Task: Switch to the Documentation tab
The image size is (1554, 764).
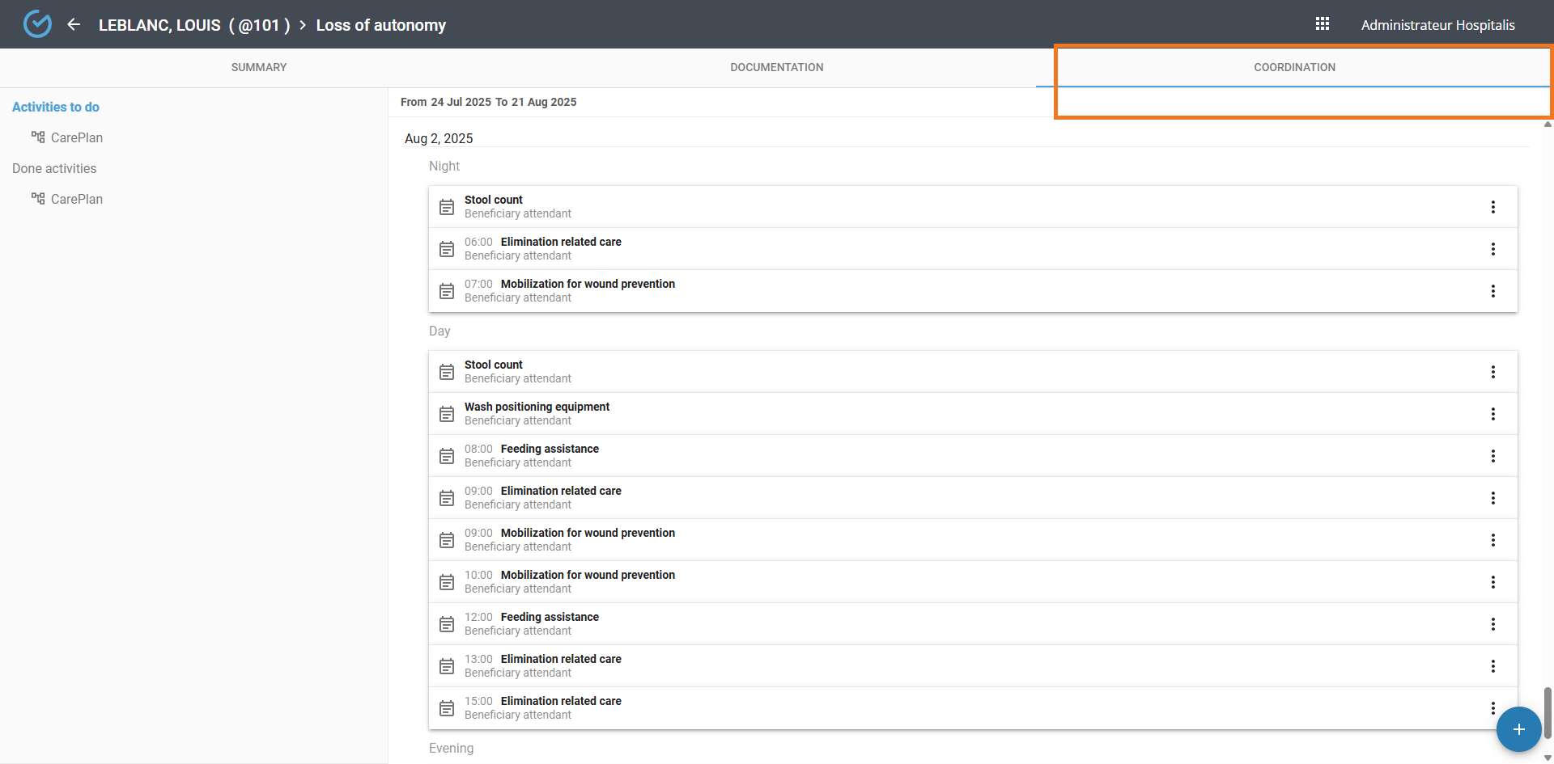Action: click(776, 67)
